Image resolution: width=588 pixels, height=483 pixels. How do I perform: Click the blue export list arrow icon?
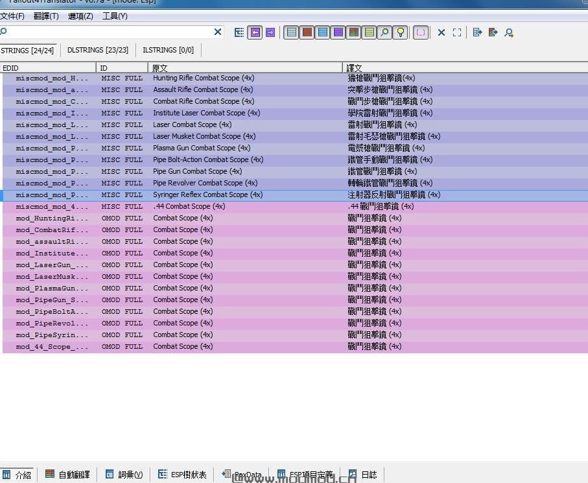tap(477, 32)
